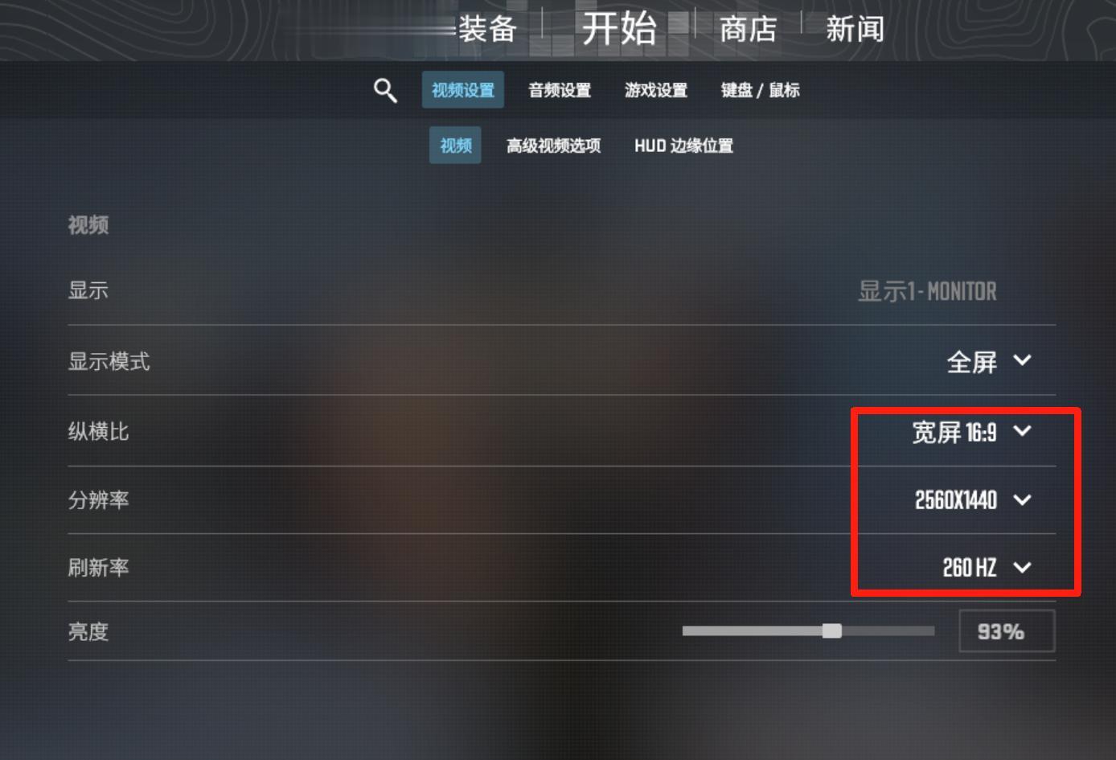Select 开始 in the top menu
This screenshot has height=760, width=1116.
(619, 29)
